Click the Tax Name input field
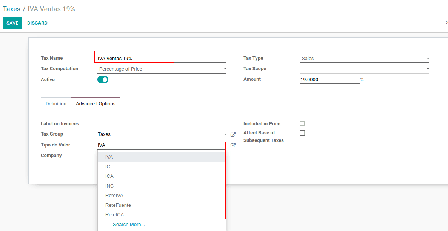Viewport: 448px width, 231px height. [162, 59]
